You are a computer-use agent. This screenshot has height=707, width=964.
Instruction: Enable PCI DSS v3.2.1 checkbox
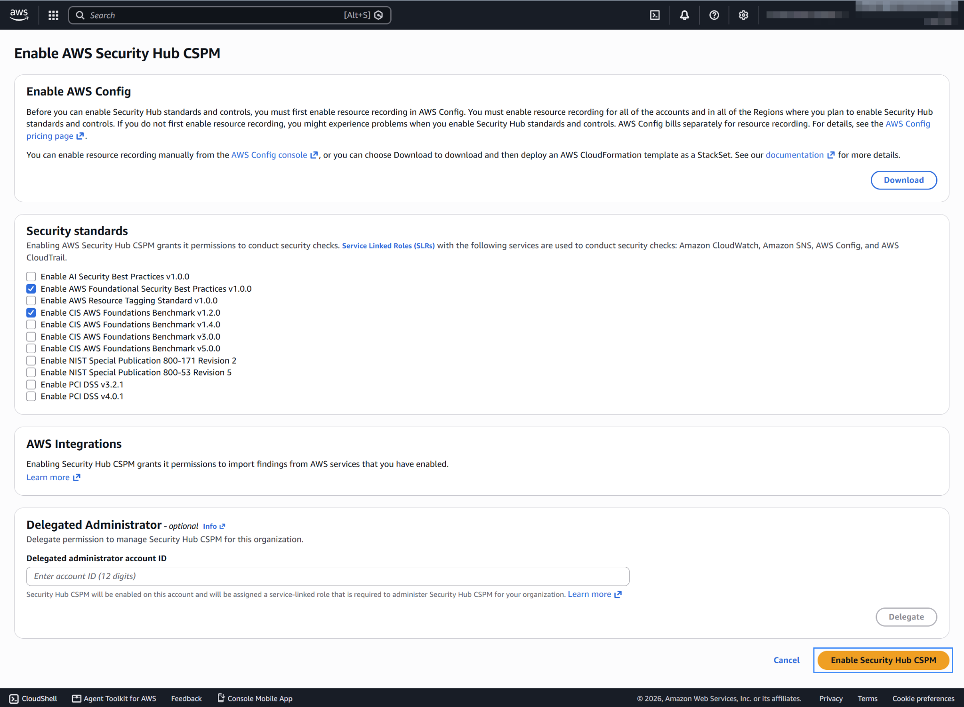pos(31,385)
